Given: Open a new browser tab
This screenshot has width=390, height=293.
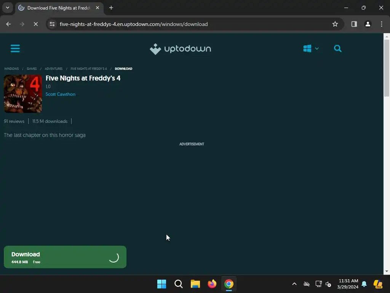Looking at the screenshot, I should pos(111,8).
